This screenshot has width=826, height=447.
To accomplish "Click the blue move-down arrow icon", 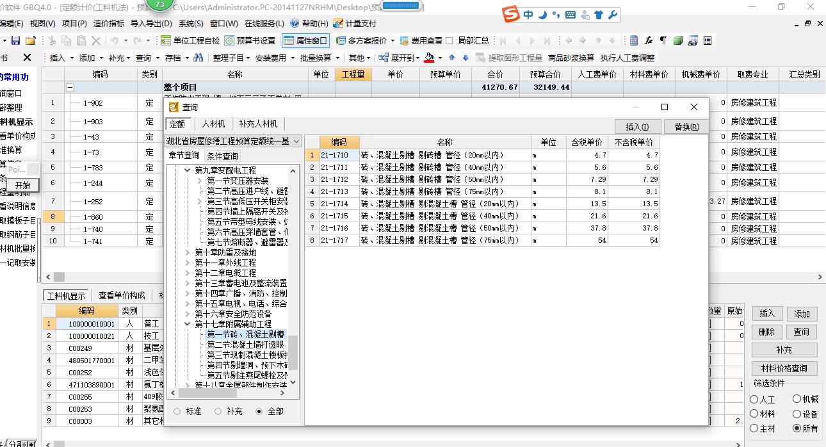I will pos(466,58).
